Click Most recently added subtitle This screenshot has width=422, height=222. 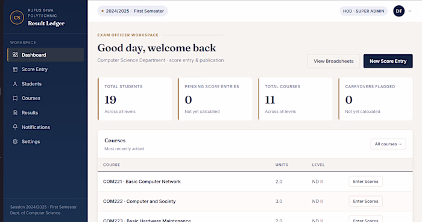pos(124,149)
